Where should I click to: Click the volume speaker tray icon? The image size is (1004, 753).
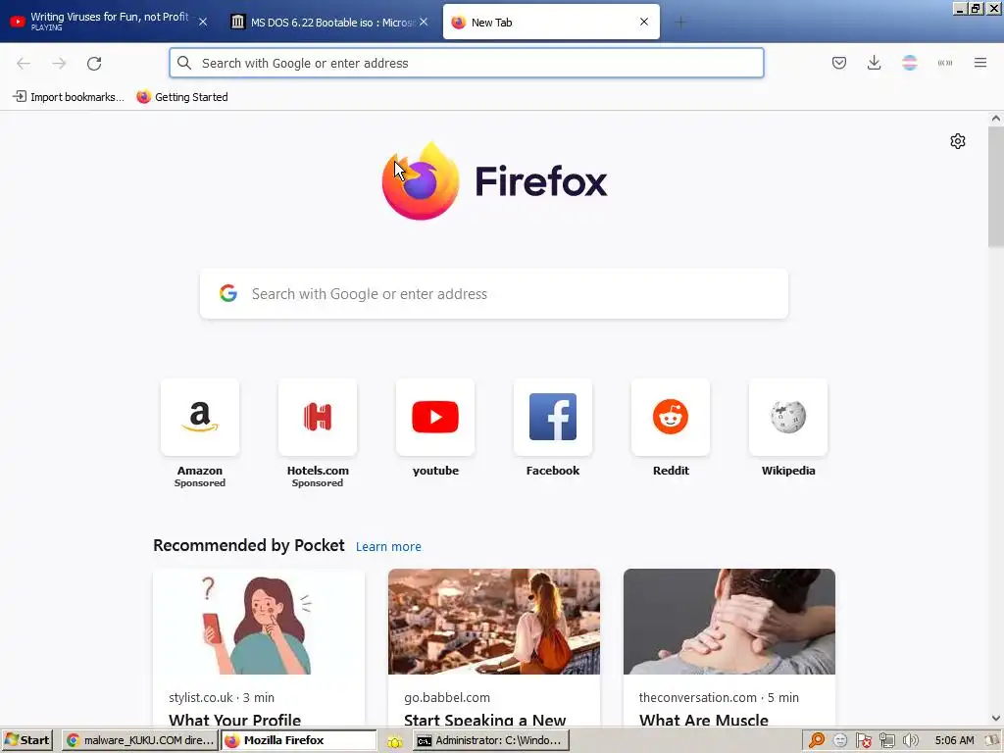coord(911,741)
